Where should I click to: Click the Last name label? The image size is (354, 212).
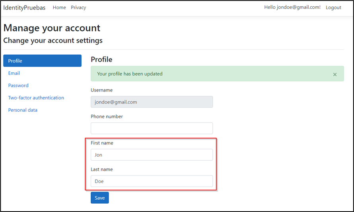pyautogui.click(x=101, y=169)
